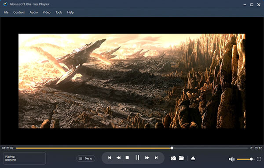Click the elapsed time 01:20:02
This screenshot has width=264, height=168.
click(7, 148)
